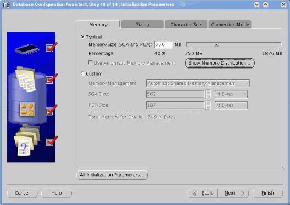Open All Initialization Parameters
The height and width of the screenshot is (205, 290).
click(112, 175)
